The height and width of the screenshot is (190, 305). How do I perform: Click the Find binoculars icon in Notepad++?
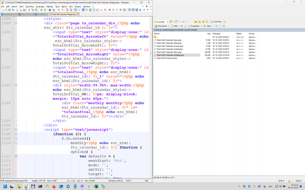(50, 10)
